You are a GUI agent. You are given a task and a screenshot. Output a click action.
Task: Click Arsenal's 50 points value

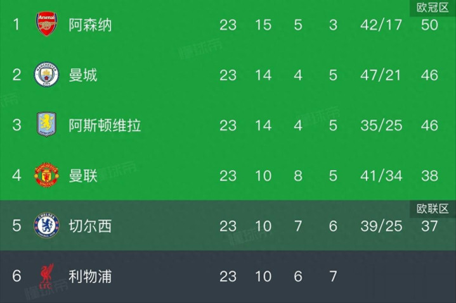click(429, 25)
